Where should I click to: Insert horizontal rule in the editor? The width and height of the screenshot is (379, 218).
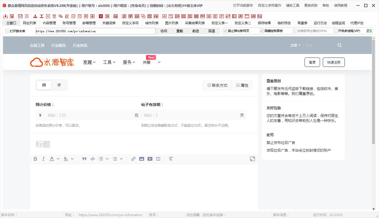(x=158, y=159)
